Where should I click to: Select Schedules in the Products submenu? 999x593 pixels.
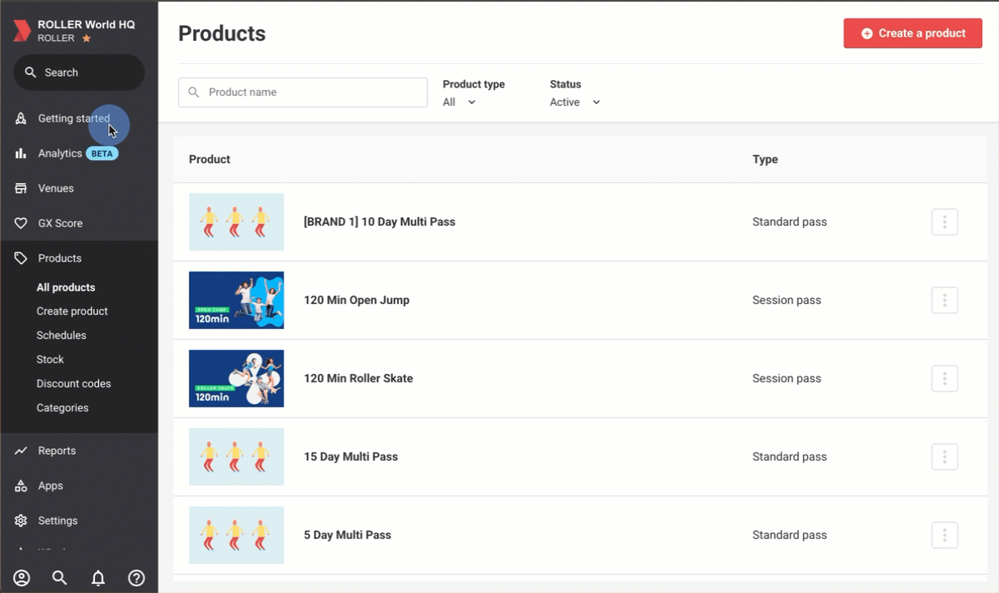62,336
